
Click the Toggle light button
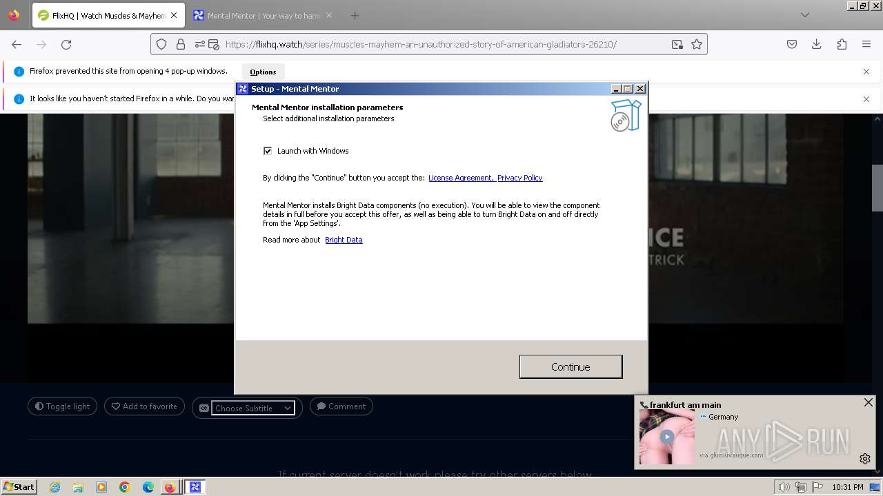pos(63,406)
